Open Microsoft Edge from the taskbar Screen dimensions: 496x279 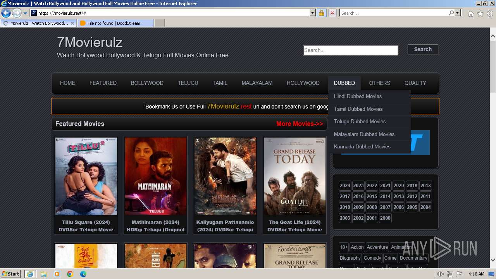[83, 274]
